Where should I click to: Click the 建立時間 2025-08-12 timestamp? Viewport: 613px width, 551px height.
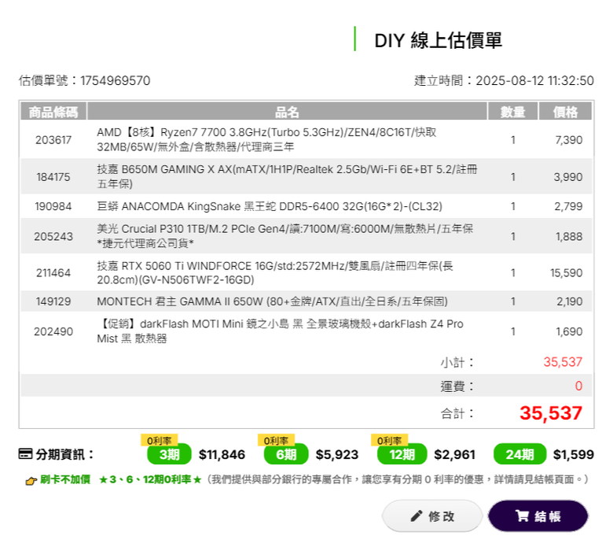(x=504, y=80)
